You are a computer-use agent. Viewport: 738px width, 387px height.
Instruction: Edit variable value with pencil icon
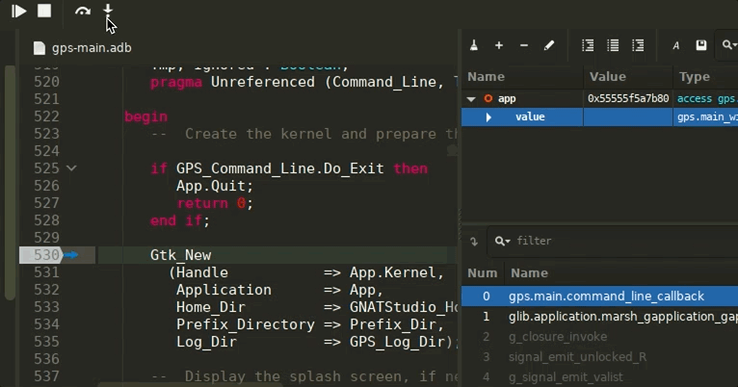[549, 45]
